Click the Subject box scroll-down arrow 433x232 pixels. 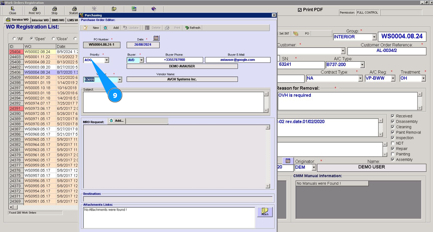(x=266, y=110)
